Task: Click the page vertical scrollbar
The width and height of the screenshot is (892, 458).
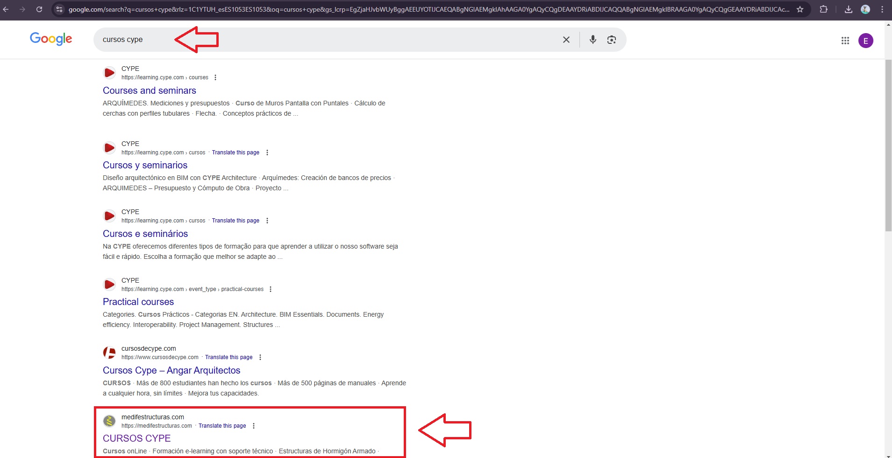Action: coord(888,146)
